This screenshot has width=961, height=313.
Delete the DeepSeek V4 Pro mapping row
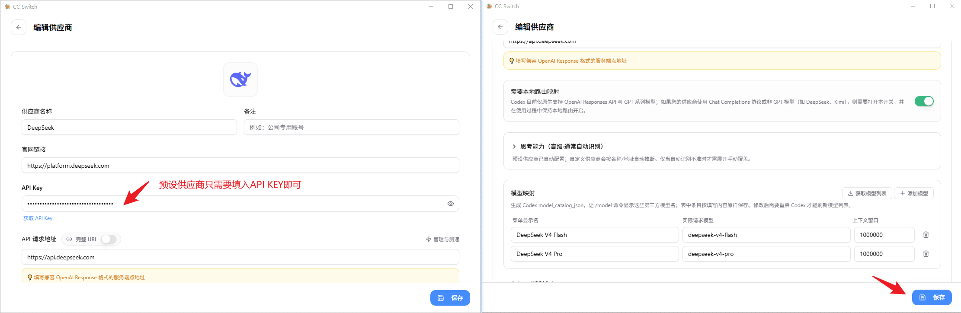point(926,254)
